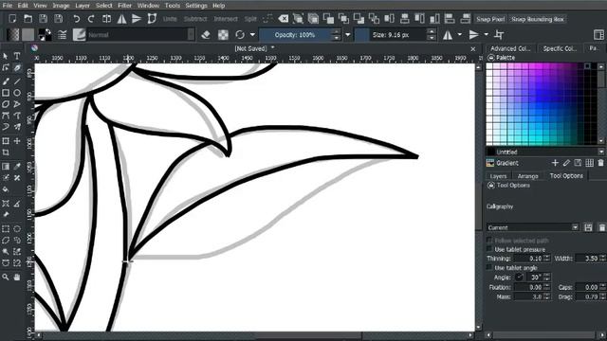Click the Width 3.50 input field

coord(587,259)
